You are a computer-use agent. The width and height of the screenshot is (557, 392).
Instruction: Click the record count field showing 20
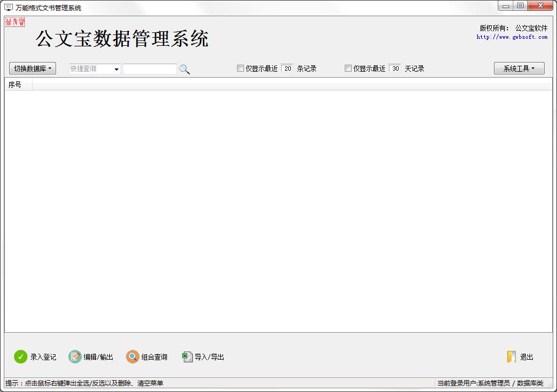pos(287,68)
